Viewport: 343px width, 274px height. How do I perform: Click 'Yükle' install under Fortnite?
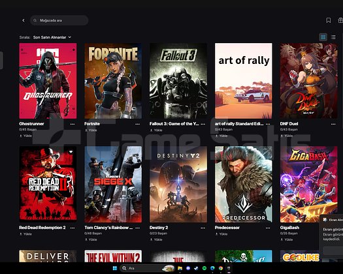click(x=91, y=130)
